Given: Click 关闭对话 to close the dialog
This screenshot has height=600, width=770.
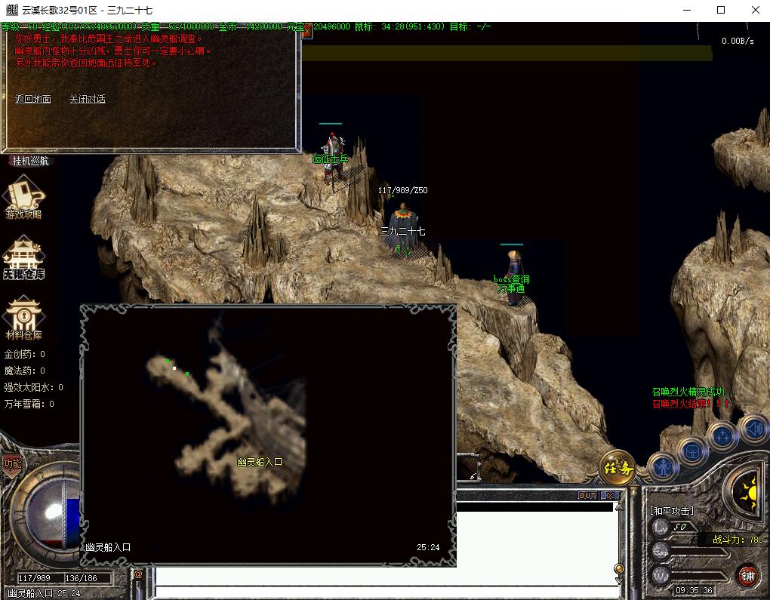Looking at the screenshot, I should 88,99.
